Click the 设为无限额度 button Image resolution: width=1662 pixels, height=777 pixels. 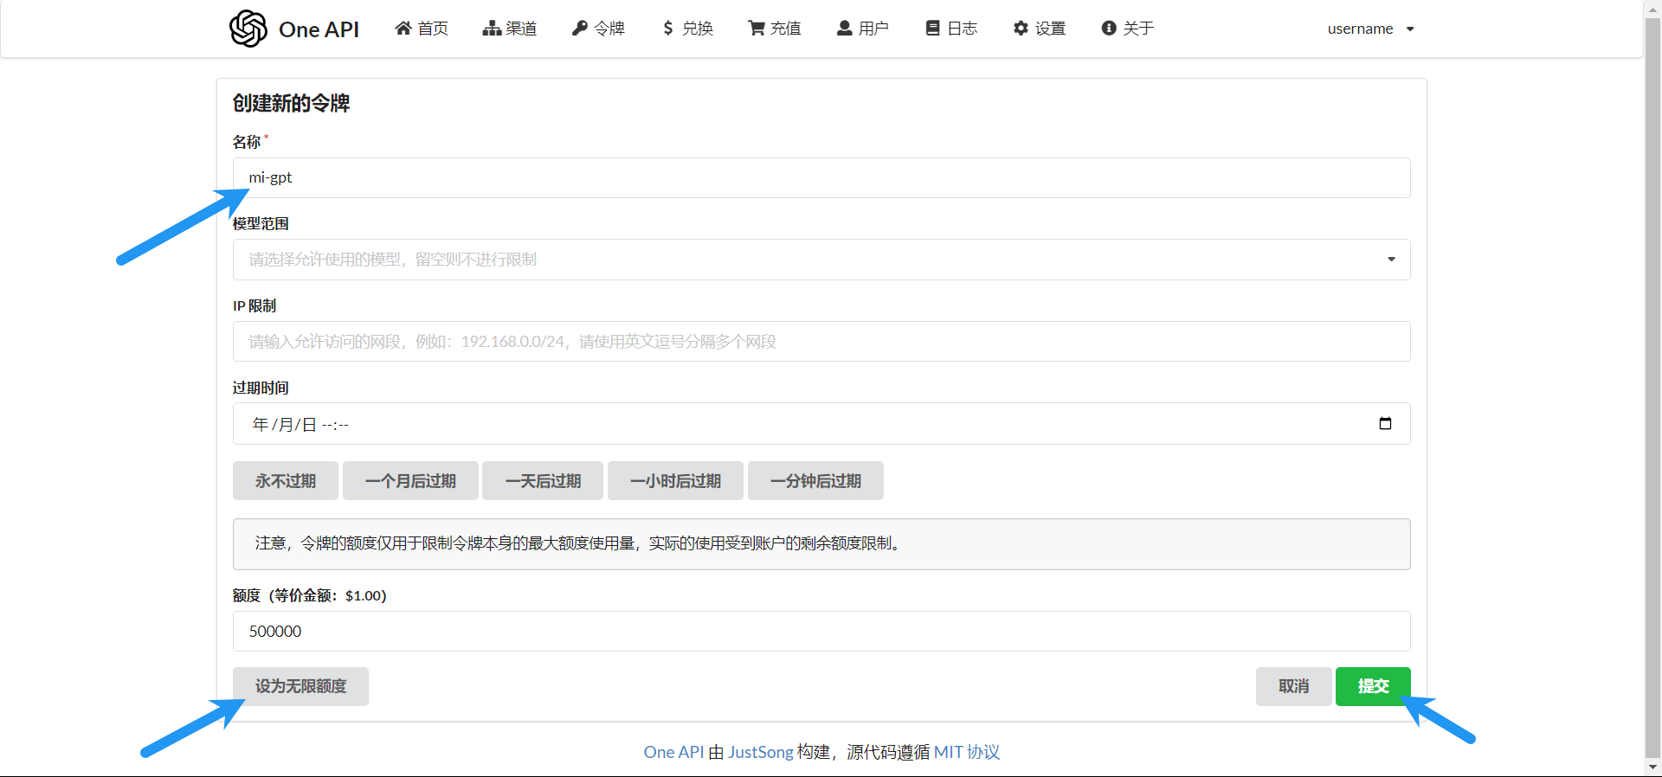[x=300, y=686]
